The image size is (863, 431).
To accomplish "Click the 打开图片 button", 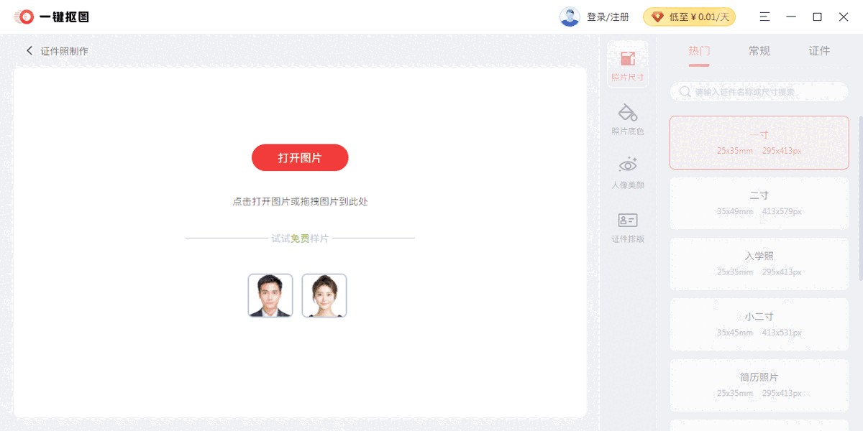I will pos(300,157).
